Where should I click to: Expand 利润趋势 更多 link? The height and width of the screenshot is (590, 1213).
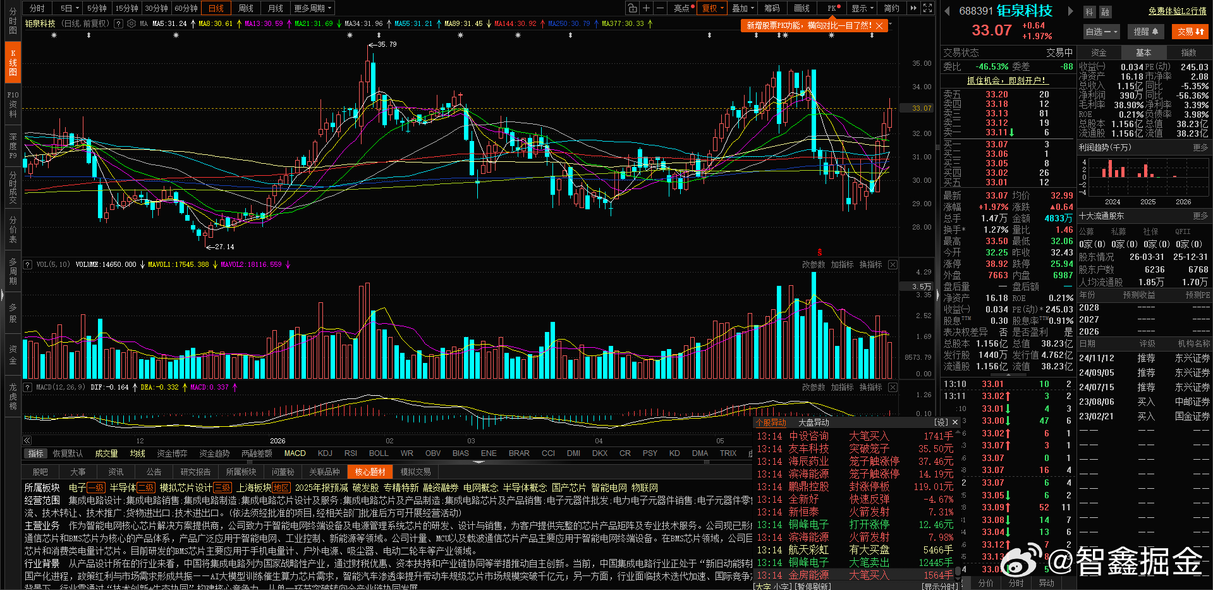tap(1200, 147)
